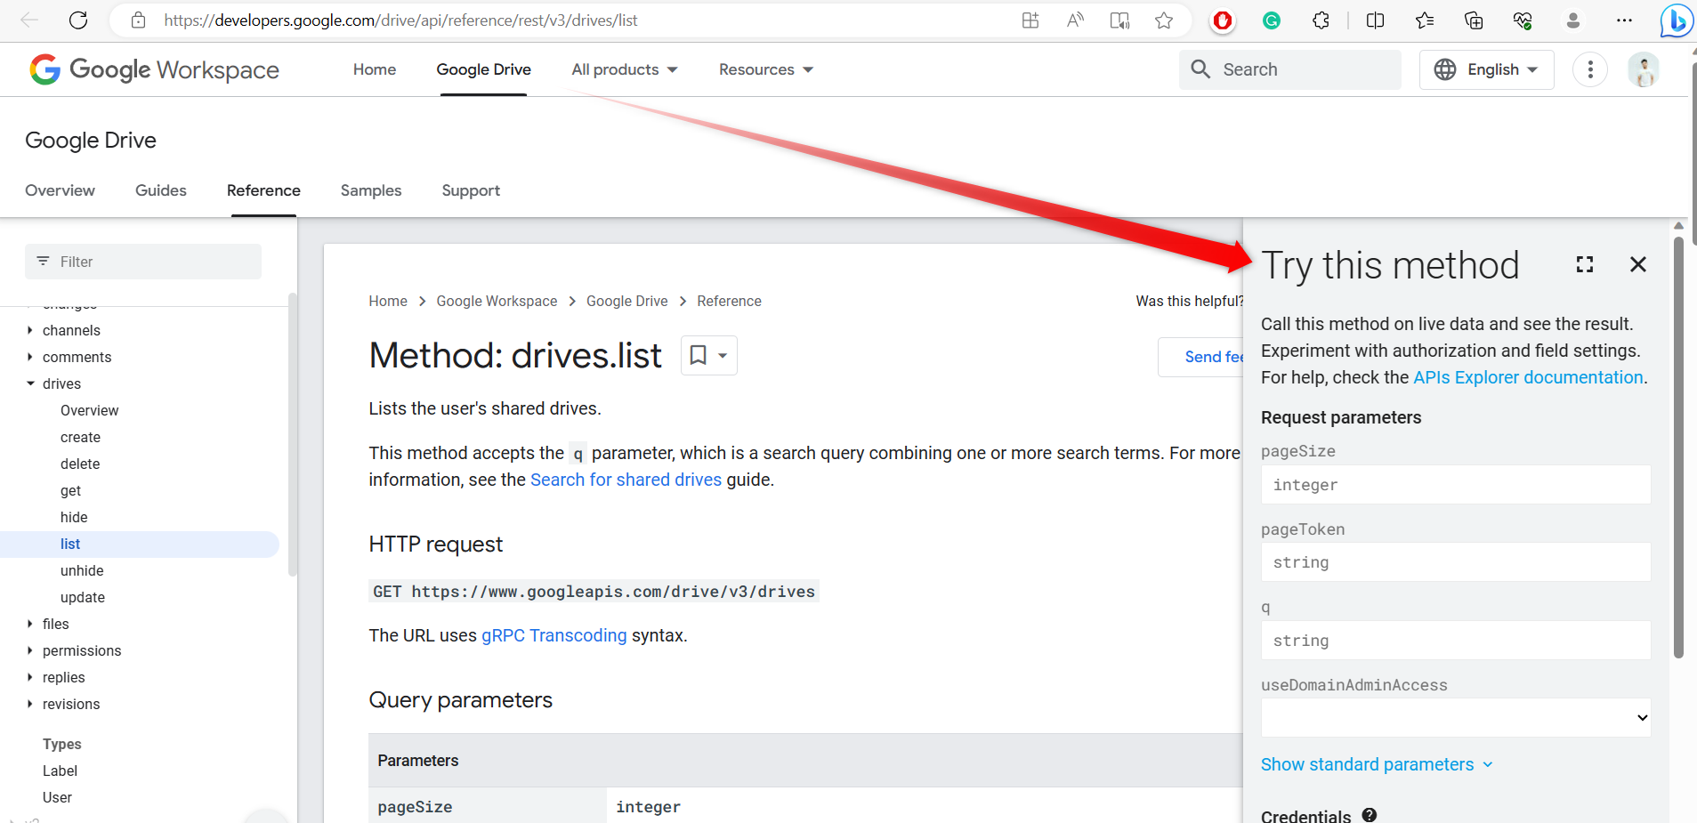Focus the pageToken string field
Image resolution: width=1697 pixels, height=823 pixels.
point(1456,562)
